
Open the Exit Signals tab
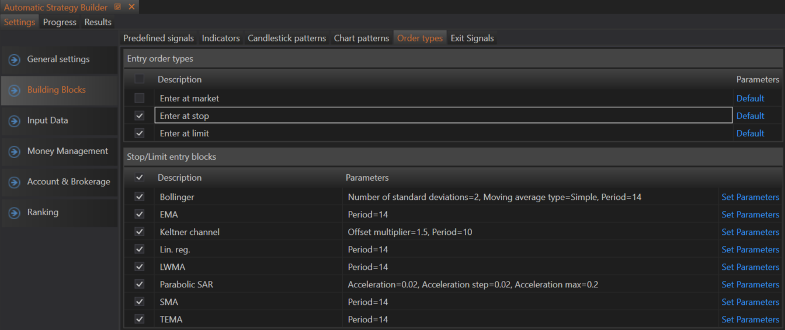click(x=472, y=38)
